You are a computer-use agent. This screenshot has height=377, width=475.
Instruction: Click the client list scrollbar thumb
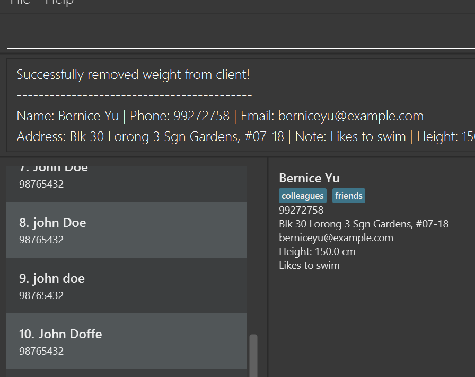click(x=253, y=354)
